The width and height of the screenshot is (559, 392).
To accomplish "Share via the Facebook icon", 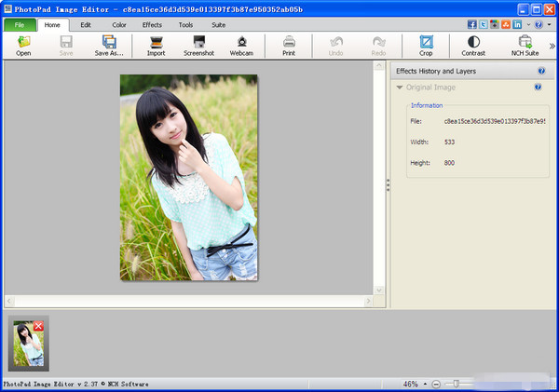I will click(x=472, y=24).
